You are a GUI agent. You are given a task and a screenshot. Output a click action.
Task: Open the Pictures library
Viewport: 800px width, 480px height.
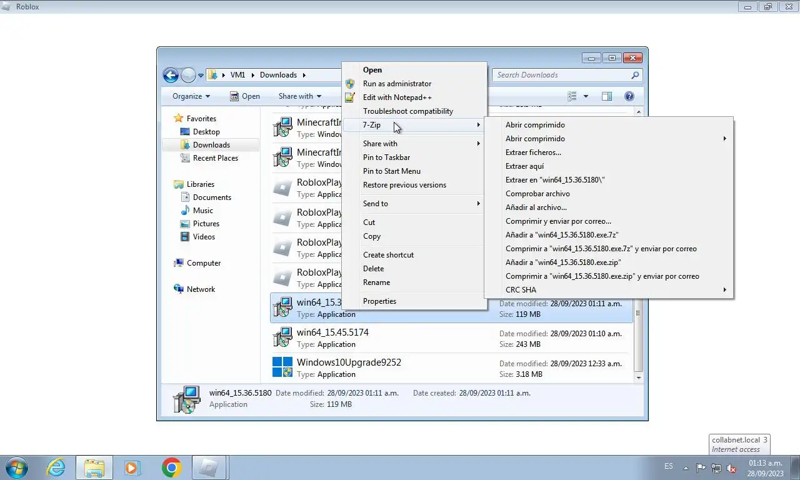(200, 224)
